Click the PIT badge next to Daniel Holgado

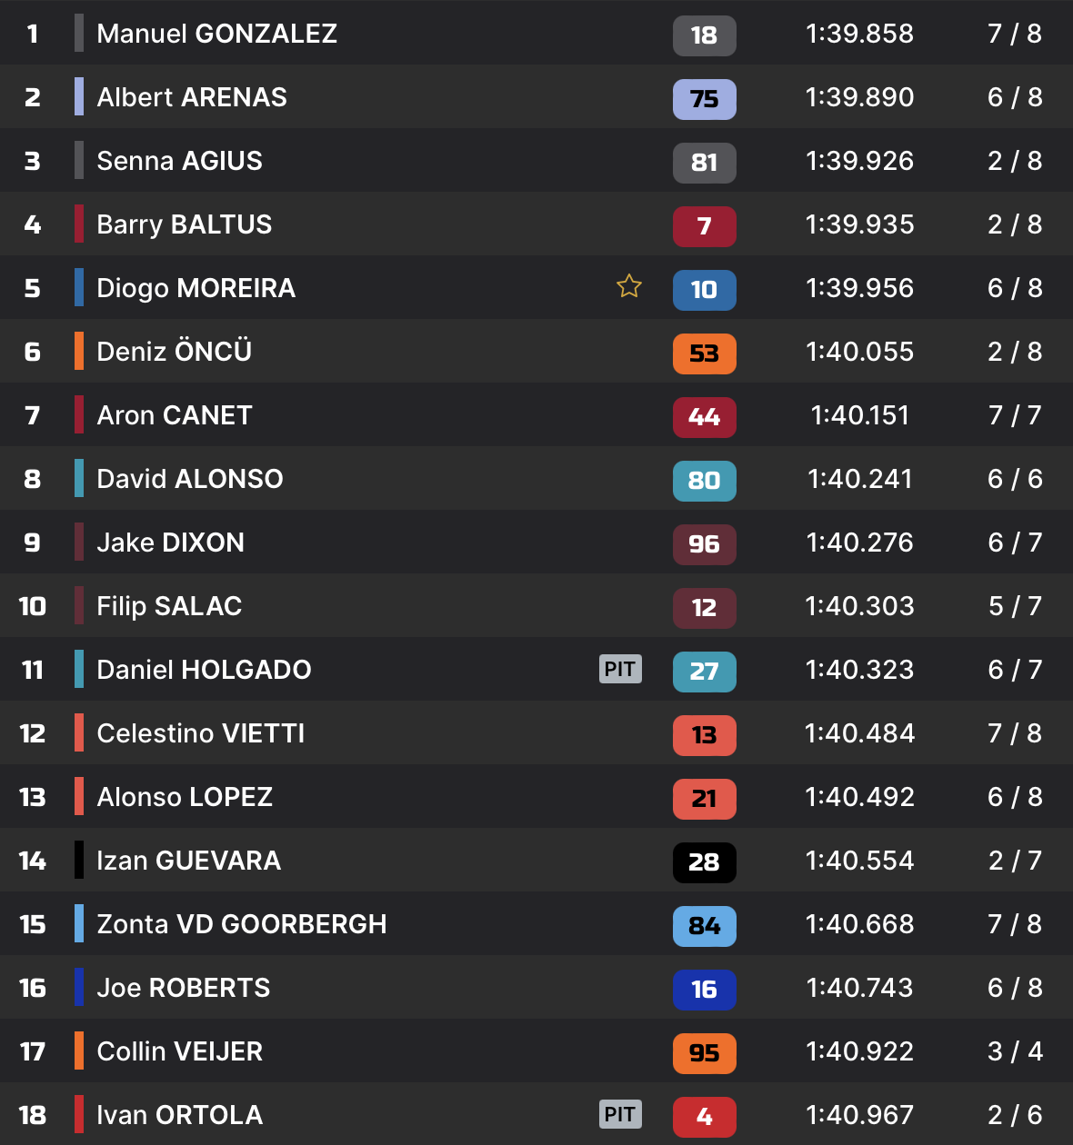coord(620,669)
